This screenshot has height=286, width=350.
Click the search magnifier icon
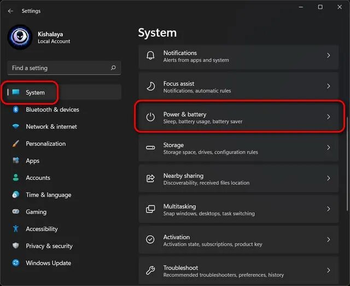[x=113, y=67]
